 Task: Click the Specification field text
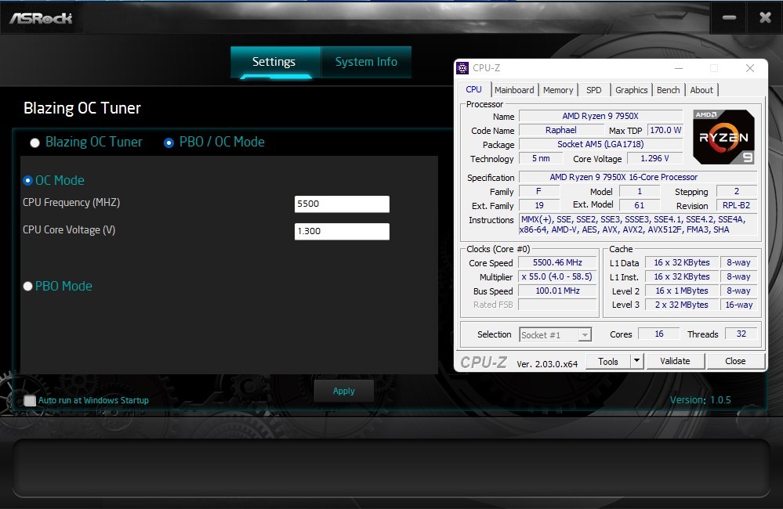click(638, 177)
